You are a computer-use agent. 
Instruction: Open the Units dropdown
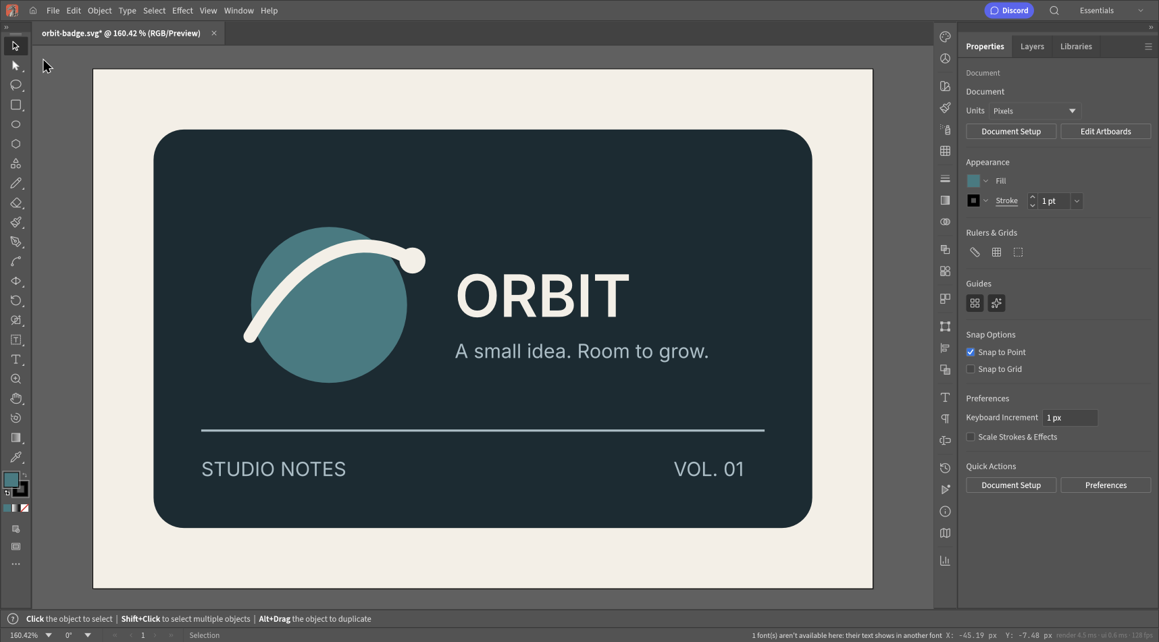tap(1035, 111)
